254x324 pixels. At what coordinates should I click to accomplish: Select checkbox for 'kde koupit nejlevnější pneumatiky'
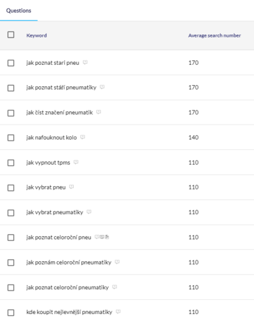(x=11, y=313)
